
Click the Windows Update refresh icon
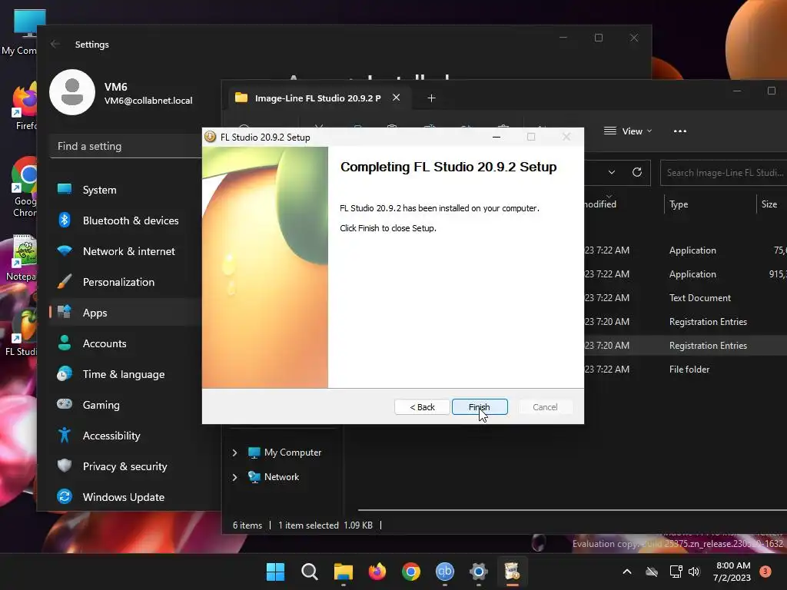tap(65, 496)
